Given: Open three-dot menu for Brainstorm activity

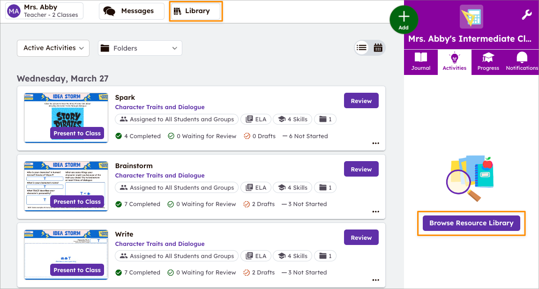Looking at the screenshot, I should [375, 212].
